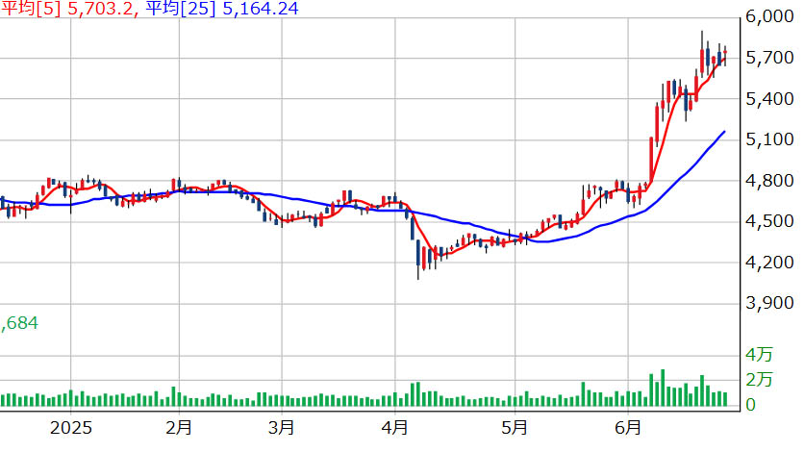This screenshot has height=452, width=804.
Task: Click the 2万 volume axis label
Action: tap(759, 380)
